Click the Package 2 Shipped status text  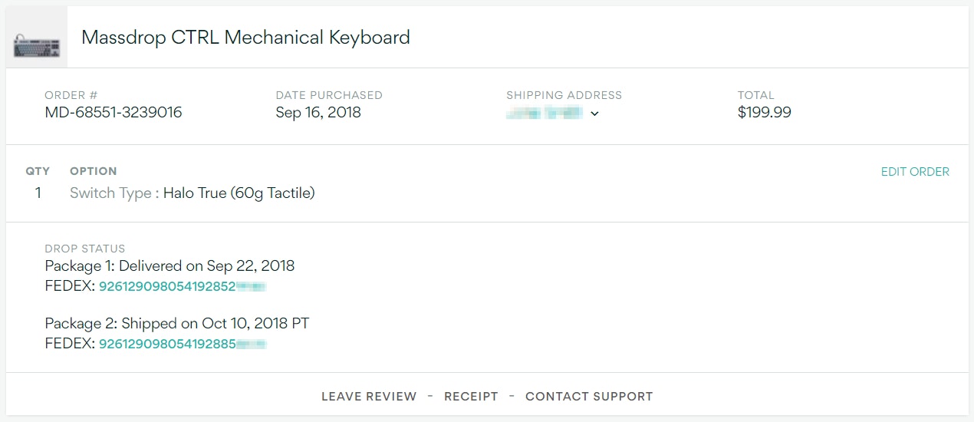[176, 324]
